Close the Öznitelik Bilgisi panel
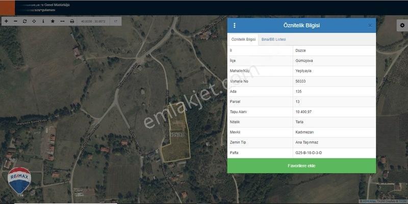This screenshot has width=408, height=204. point(370,25)
